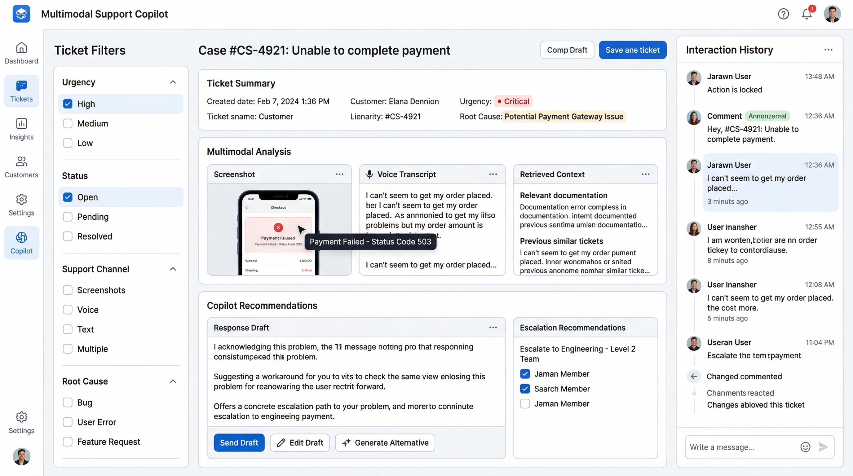853x476 pixels.
Task: Collapse the Root Cause section
Action: click(173, 381)
